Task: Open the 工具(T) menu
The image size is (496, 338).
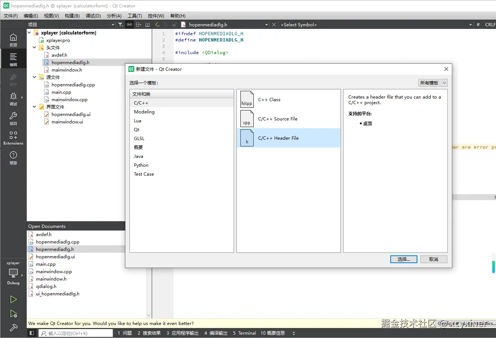Action: pyautogui.click(x=135, y=16)
